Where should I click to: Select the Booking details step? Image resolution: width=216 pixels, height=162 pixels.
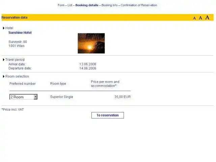(87, 5)
